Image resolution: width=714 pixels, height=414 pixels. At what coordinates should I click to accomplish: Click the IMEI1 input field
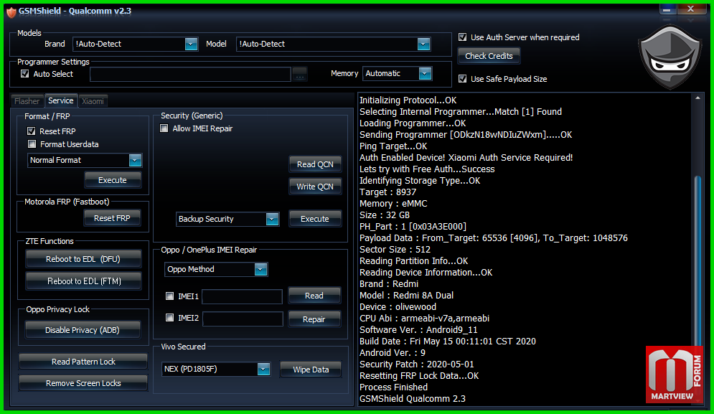pos(243,296)
